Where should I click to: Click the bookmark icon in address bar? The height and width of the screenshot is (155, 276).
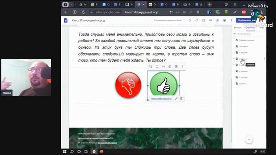click(x=198, y=12)
